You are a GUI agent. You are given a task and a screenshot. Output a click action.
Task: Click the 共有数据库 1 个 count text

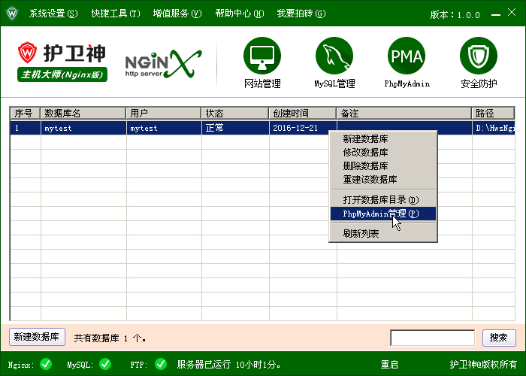pyautogui.click(x=110, y=338)
